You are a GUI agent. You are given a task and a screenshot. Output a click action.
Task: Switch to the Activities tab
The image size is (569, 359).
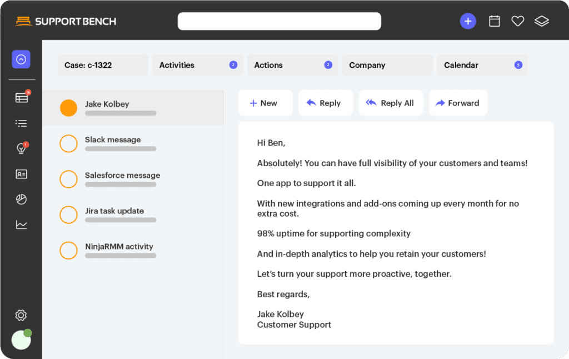click(x=198, y=65)
